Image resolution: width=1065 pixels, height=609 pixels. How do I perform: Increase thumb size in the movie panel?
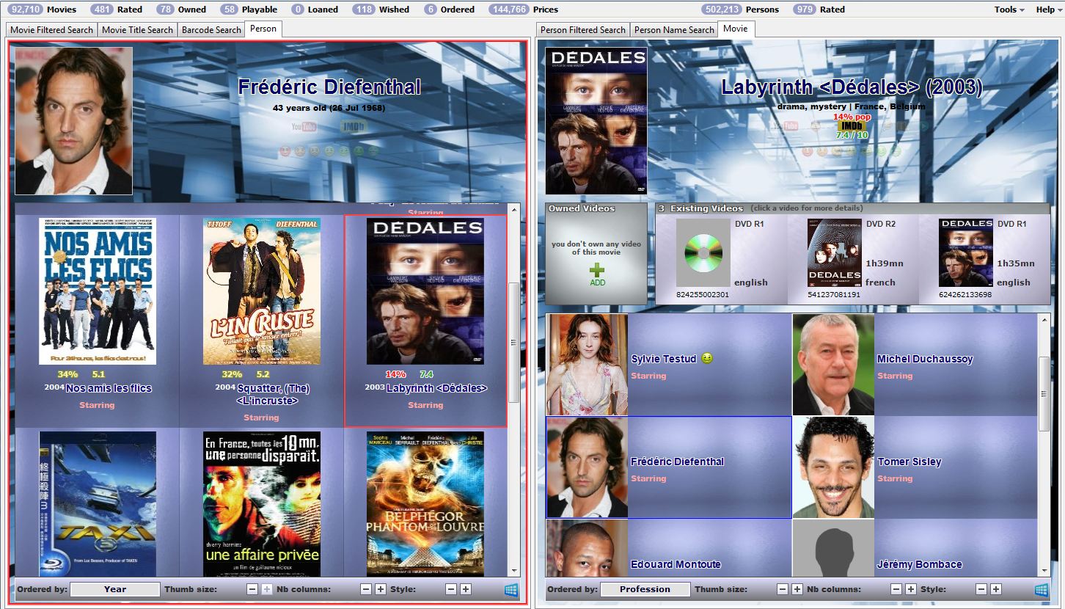796,589
